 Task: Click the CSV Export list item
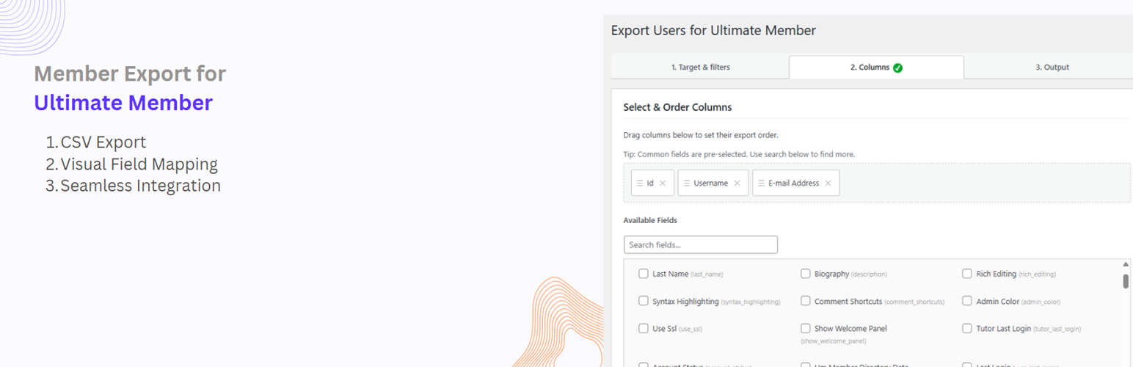103,142
